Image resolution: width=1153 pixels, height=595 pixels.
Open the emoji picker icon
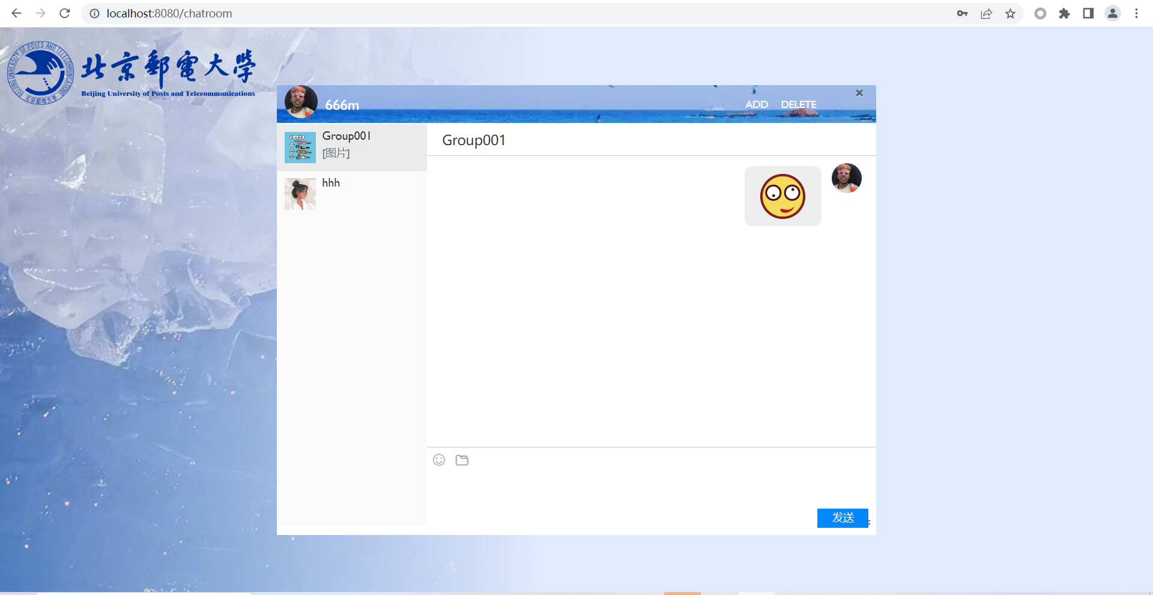439,460
